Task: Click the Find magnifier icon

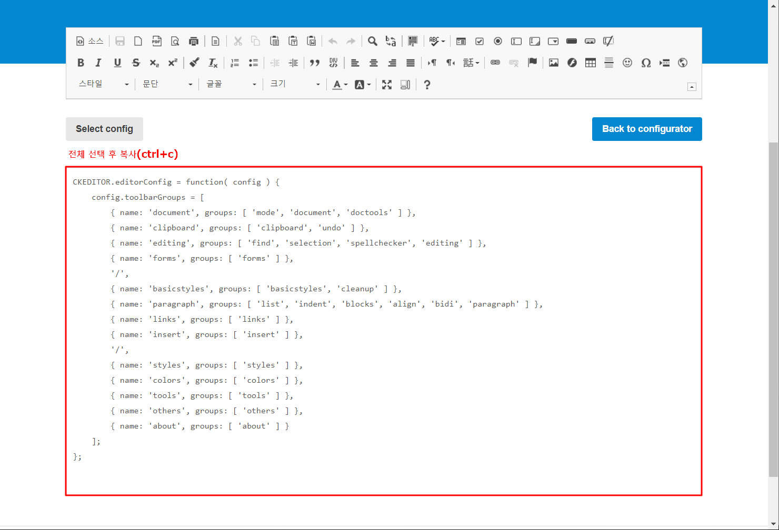Action: [x=373, y=41]
